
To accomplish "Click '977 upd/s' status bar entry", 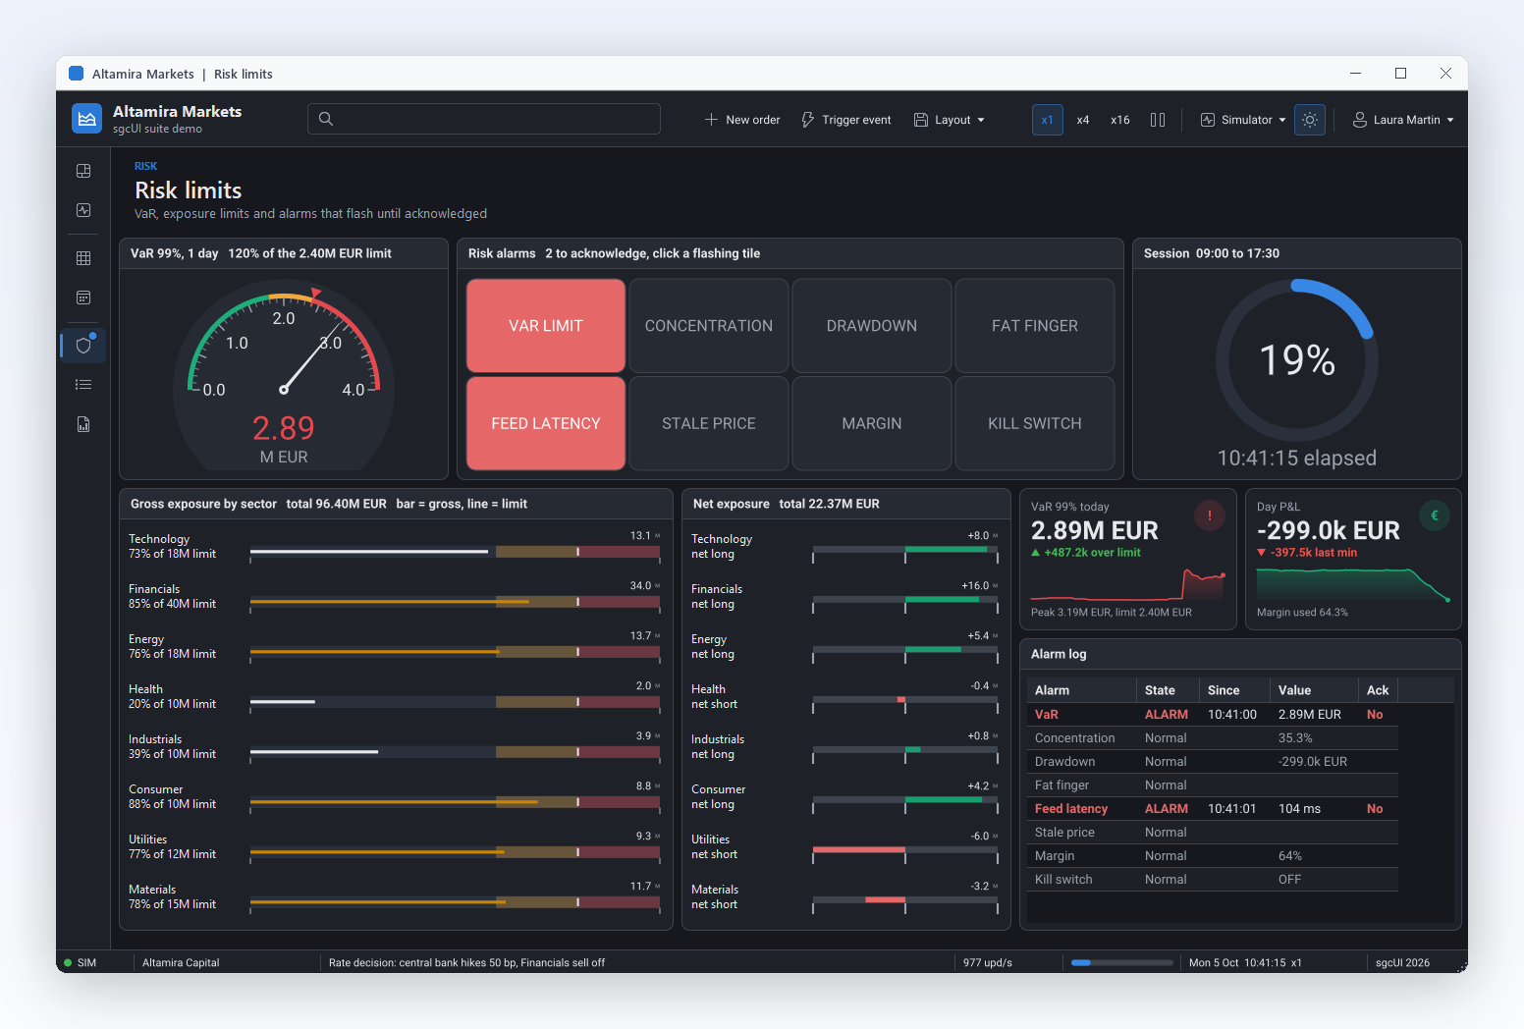I will (x=988, y=963).
